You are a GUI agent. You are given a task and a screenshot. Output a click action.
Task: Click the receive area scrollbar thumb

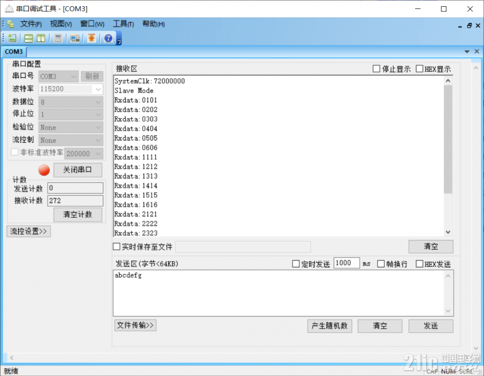(x=448, y=139)
